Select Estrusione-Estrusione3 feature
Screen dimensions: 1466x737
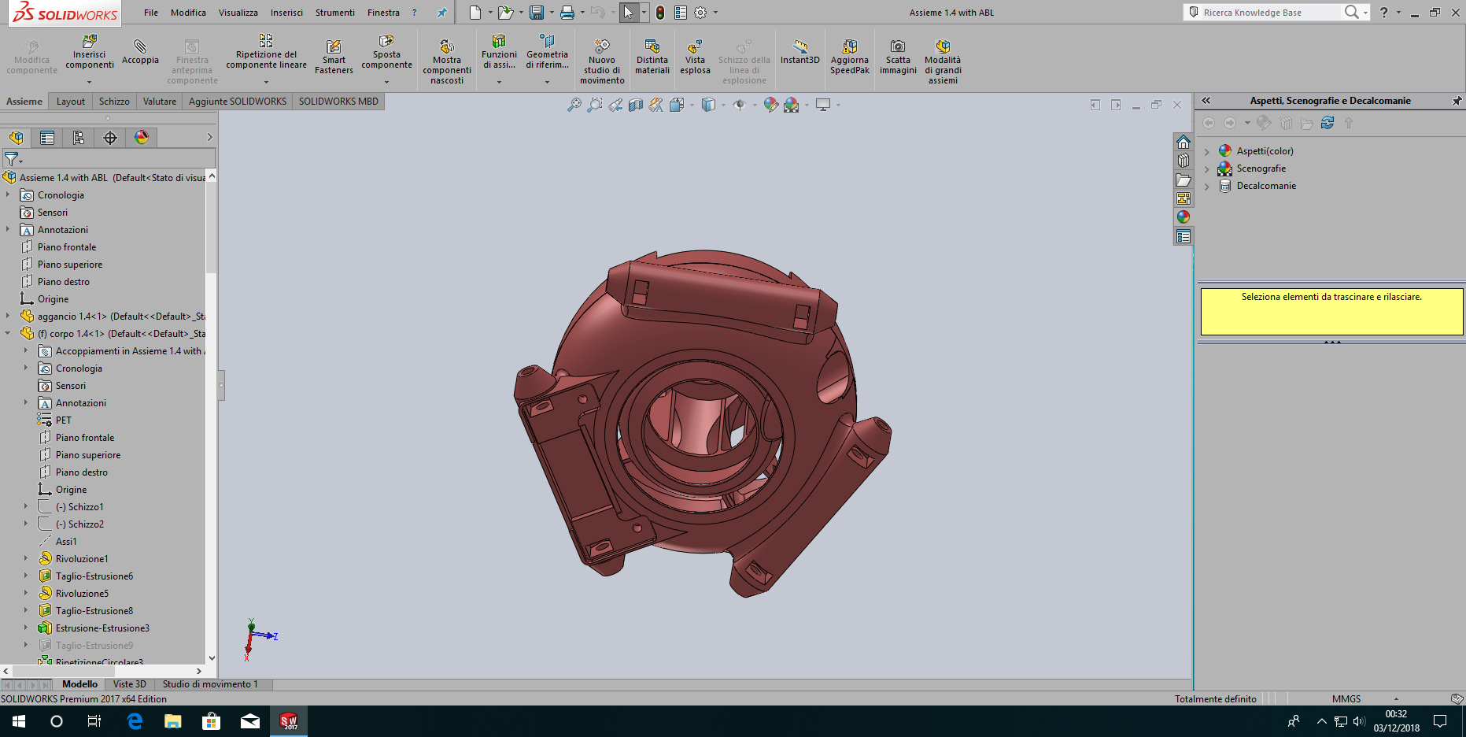point(102,628)
